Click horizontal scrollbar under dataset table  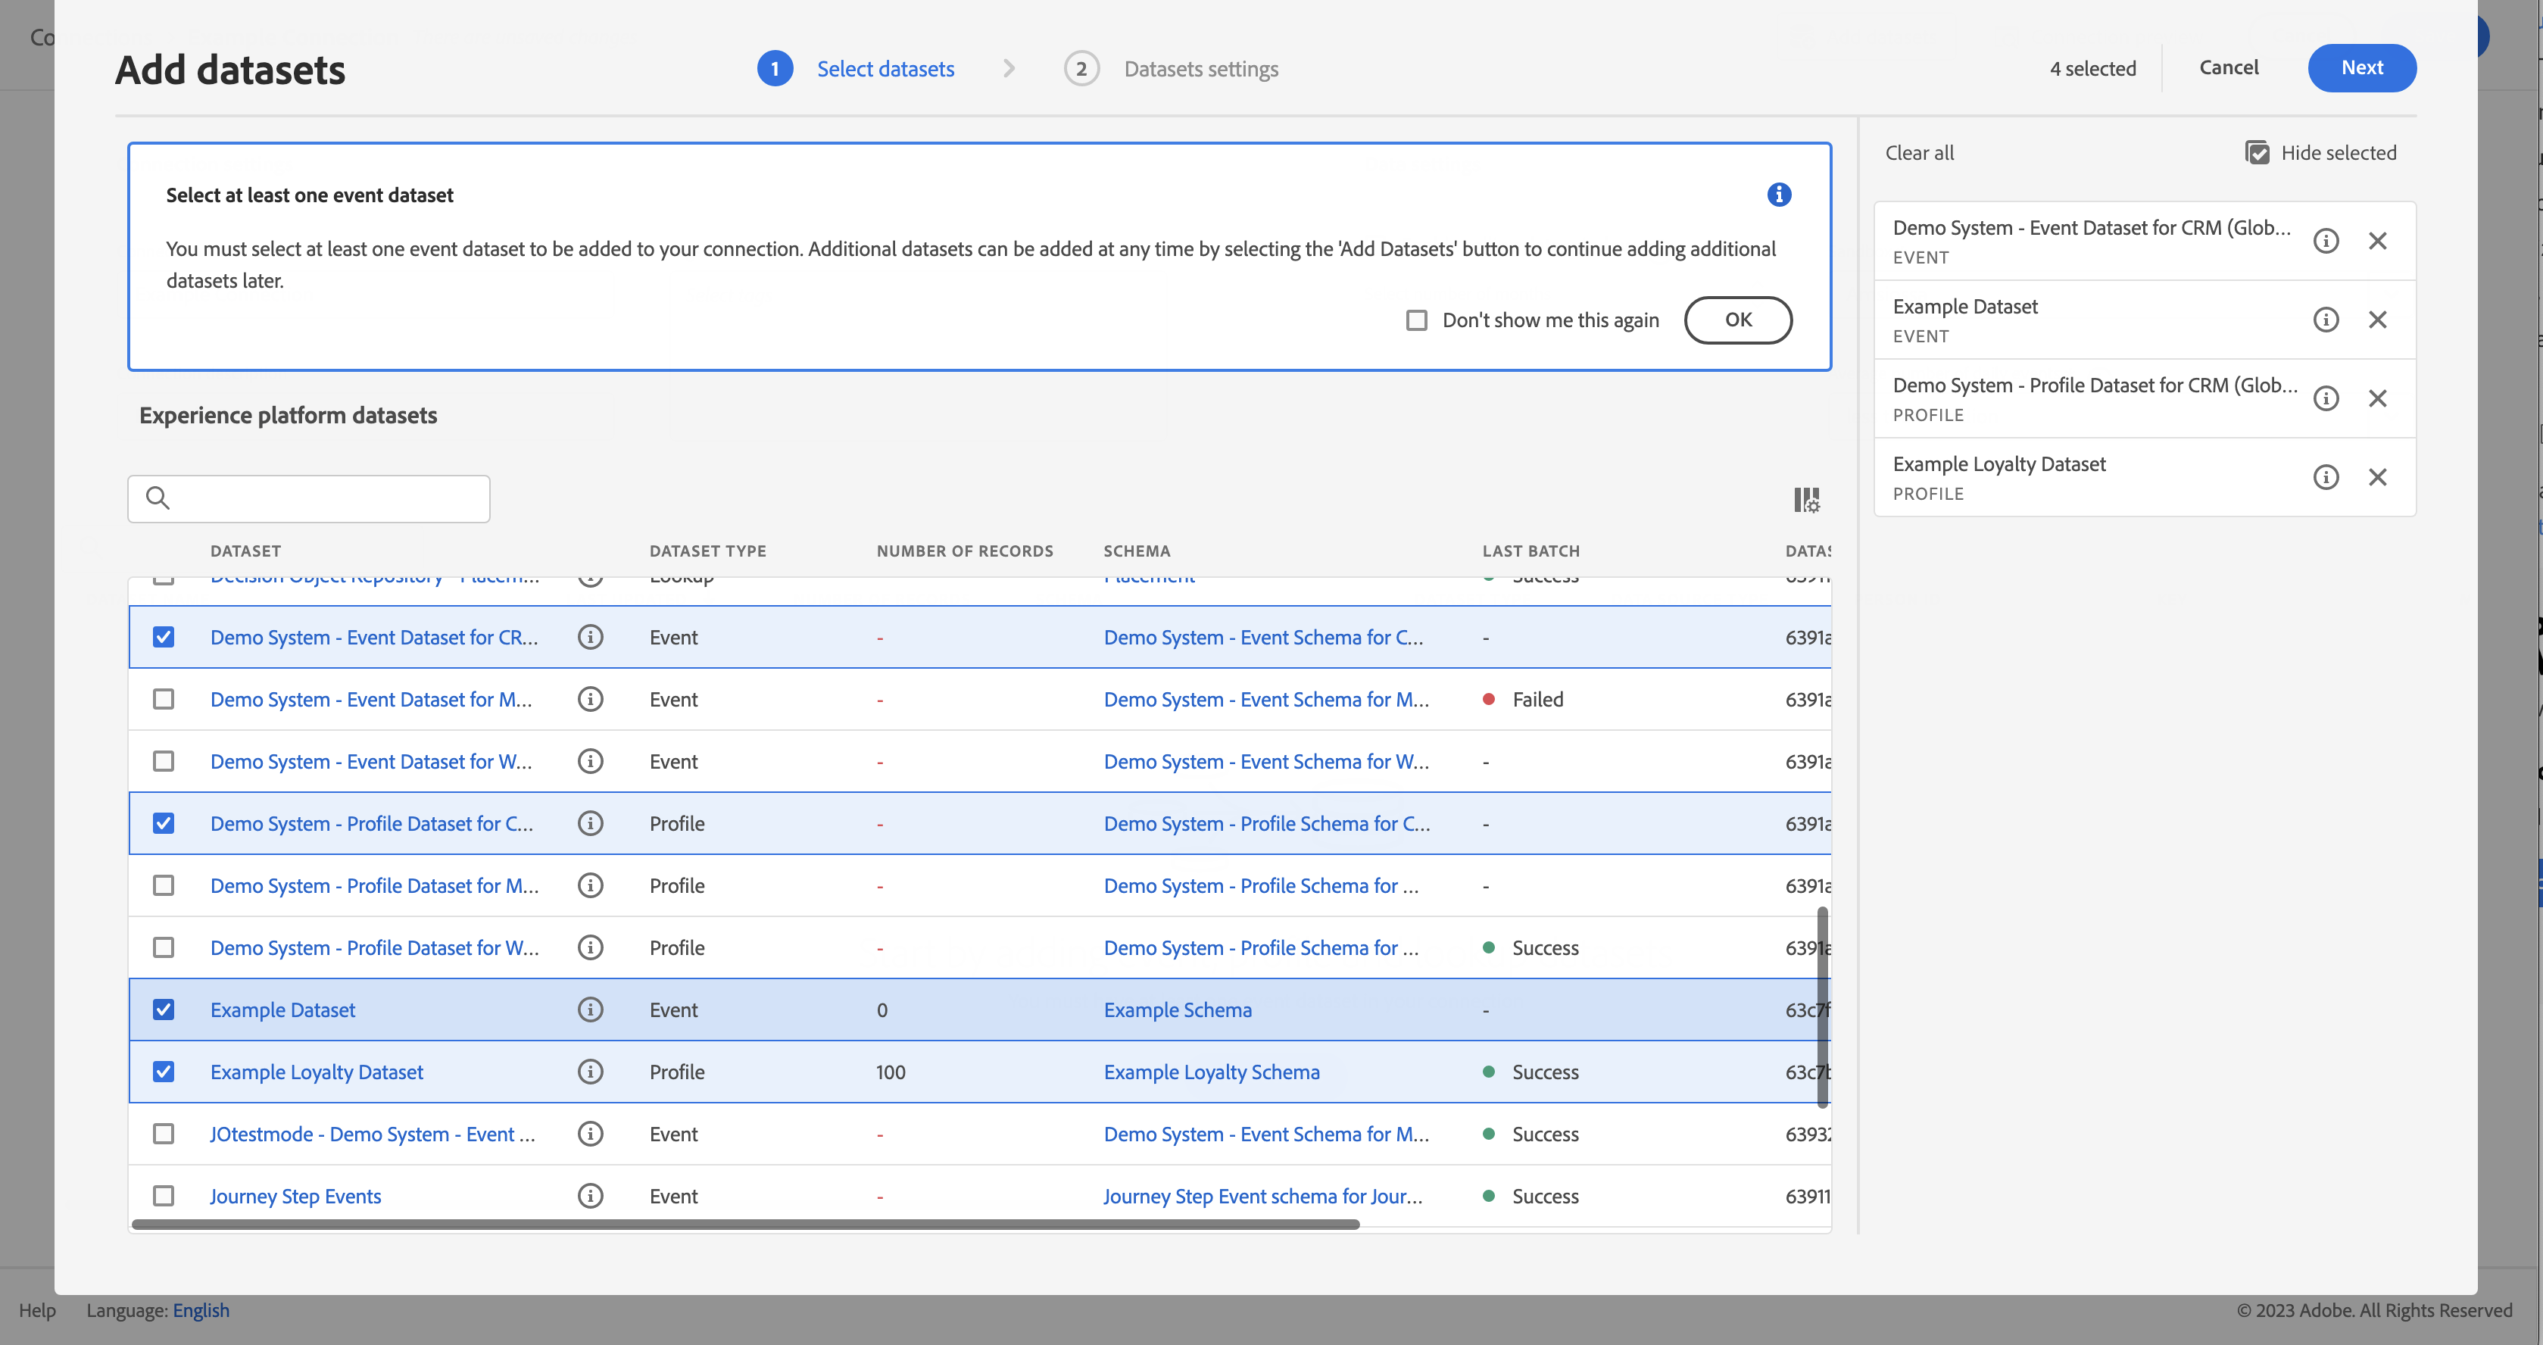click(x=745, y=1225)
